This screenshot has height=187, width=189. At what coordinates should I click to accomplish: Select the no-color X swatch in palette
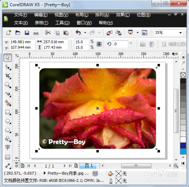coord(183,75)
